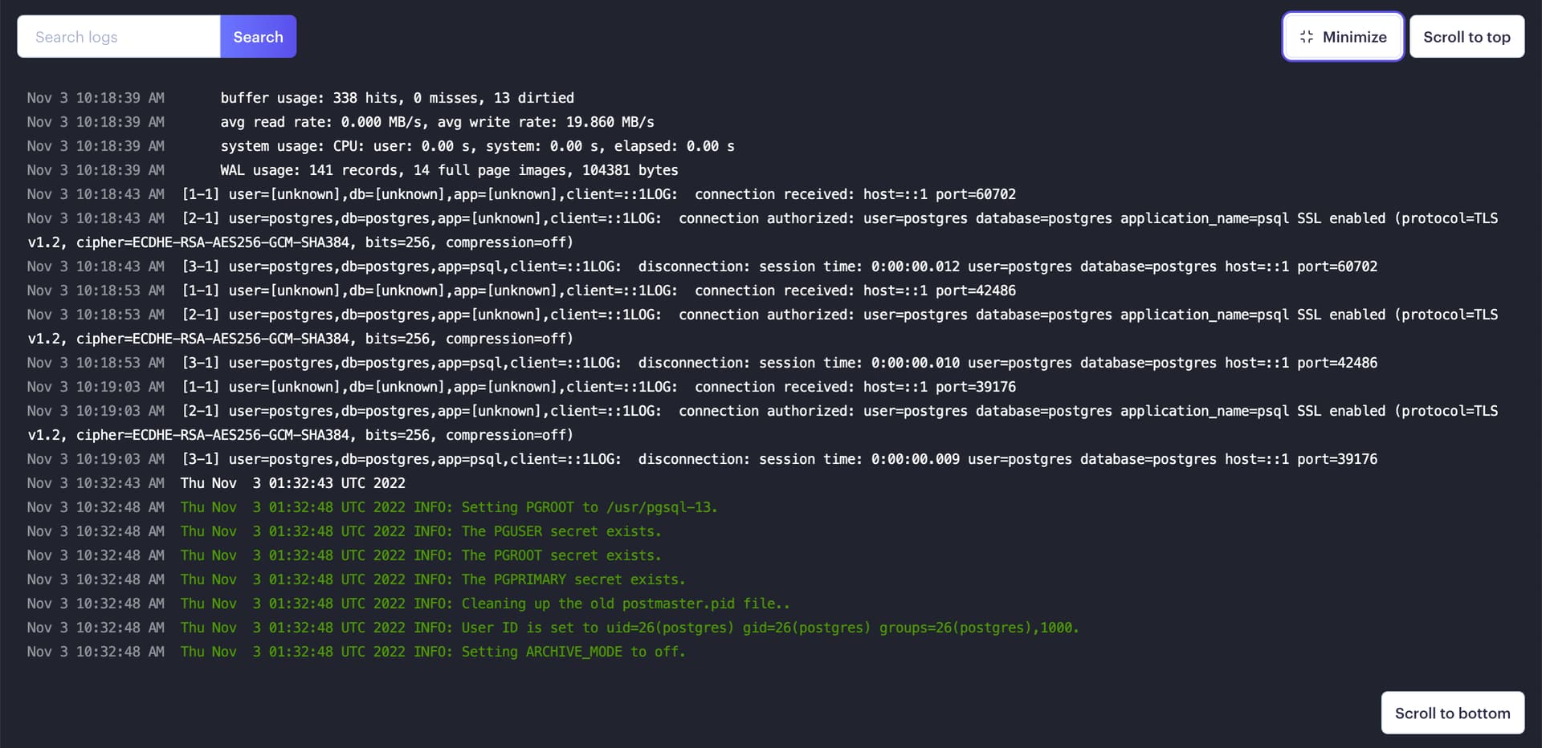
Task: Click the Setting ARCHIVE_MODE to off line
Action: click(356, 652)
